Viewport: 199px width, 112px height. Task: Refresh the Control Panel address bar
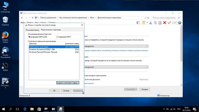(148, 18)
